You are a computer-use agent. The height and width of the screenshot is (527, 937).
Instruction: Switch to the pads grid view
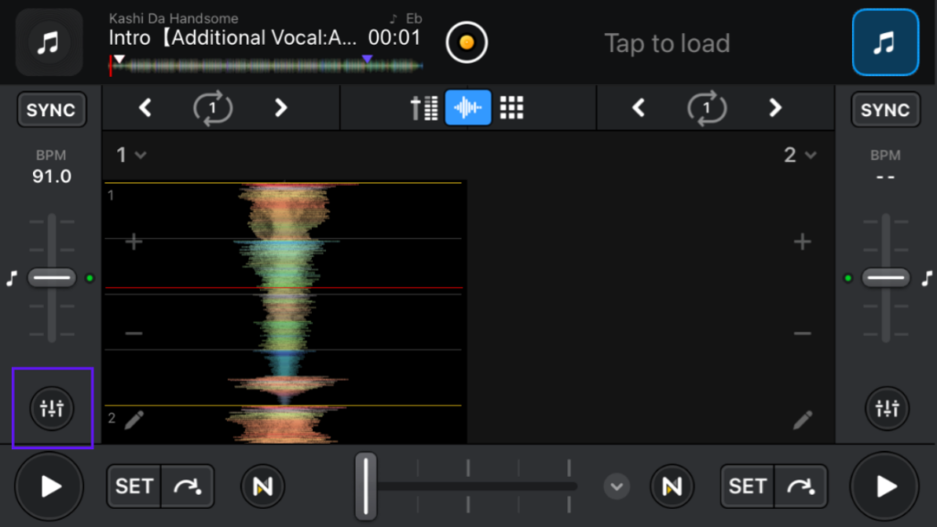tap(512, 108)
